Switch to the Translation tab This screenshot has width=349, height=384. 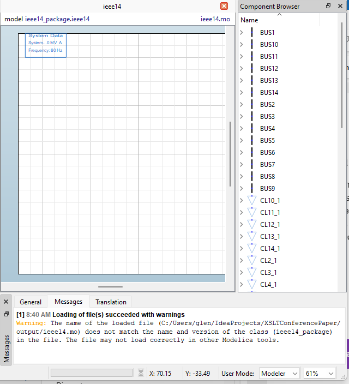(x=111, y=302)
